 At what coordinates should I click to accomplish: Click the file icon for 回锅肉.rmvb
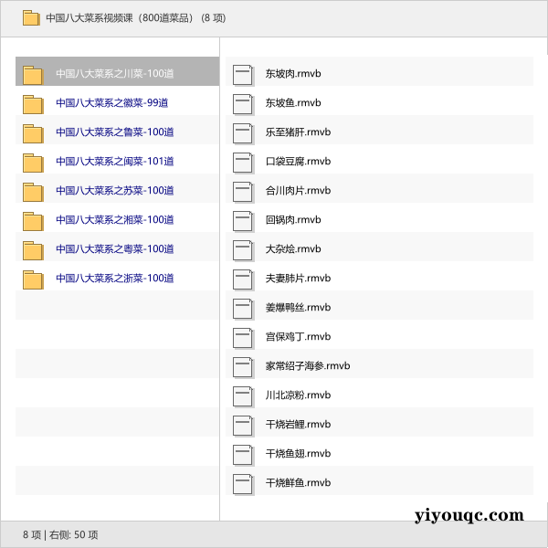(x=242, y=220)
